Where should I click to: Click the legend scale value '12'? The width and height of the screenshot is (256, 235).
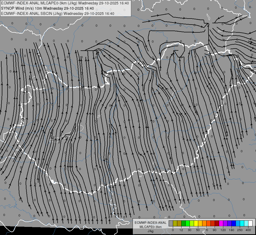coord(181,230)
